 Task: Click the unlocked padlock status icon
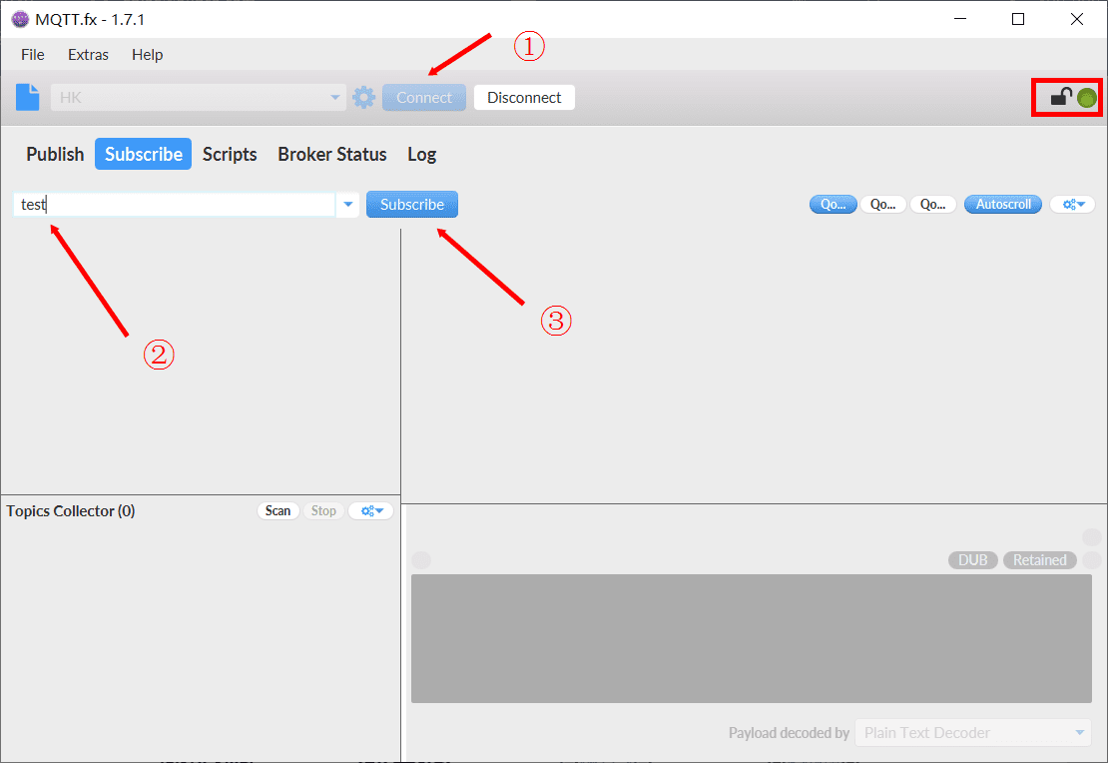pyautogui.click(x=1061, y=96)
